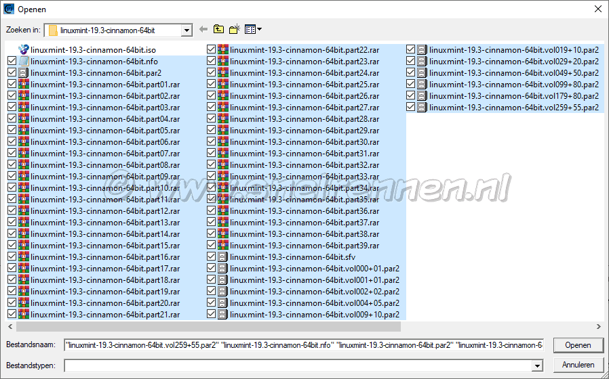Image resolution: width=609 pixels, height=379 pixels.
Task: Click the Openen button
Action: pos(578,345)
